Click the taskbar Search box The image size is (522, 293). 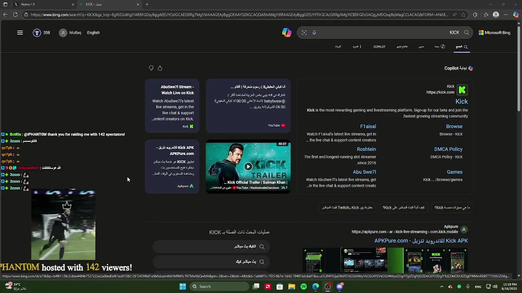coord(220,286)
